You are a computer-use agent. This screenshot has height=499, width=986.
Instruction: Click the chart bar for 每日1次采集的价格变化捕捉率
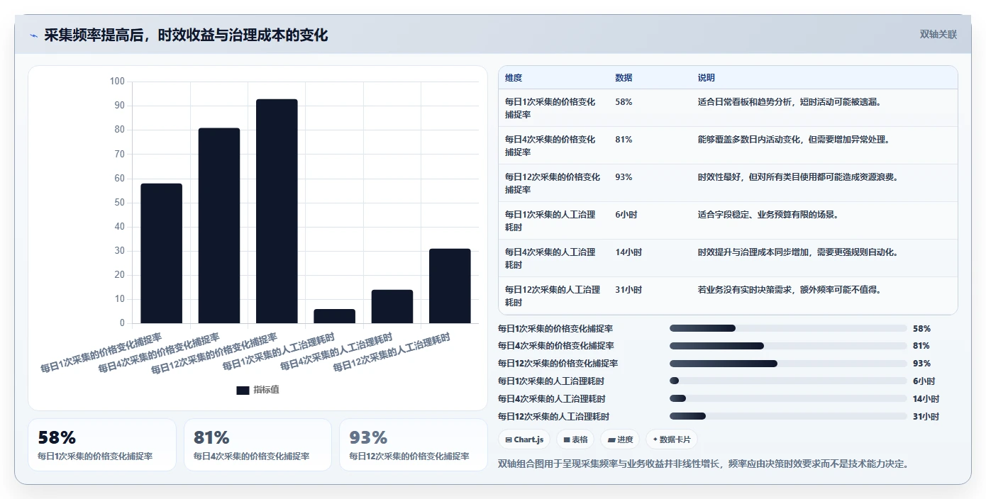[161, 254]
